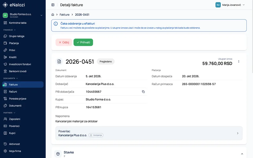
Task: Open Poverilac Kancelarija Plus card
Action: [x=149, y=133]
